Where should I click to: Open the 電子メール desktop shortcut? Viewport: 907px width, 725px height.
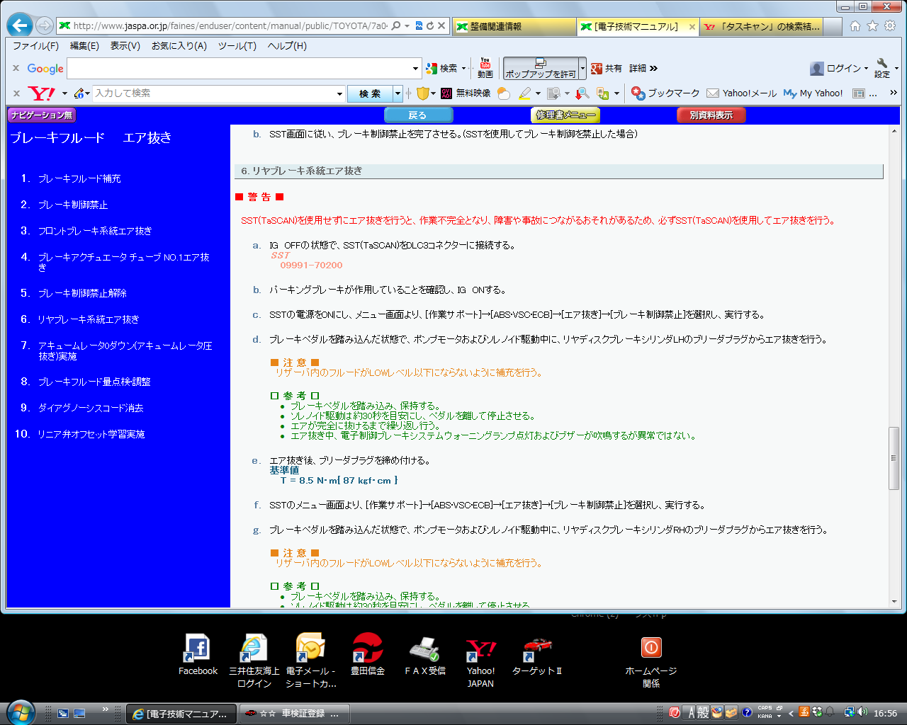[311, 661]
